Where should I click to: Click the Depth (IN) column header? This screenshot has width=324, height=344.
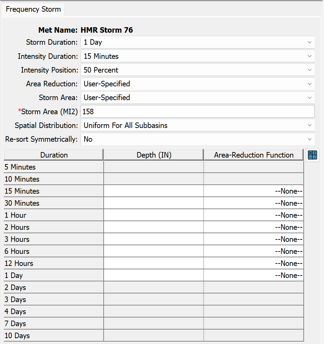154,155
